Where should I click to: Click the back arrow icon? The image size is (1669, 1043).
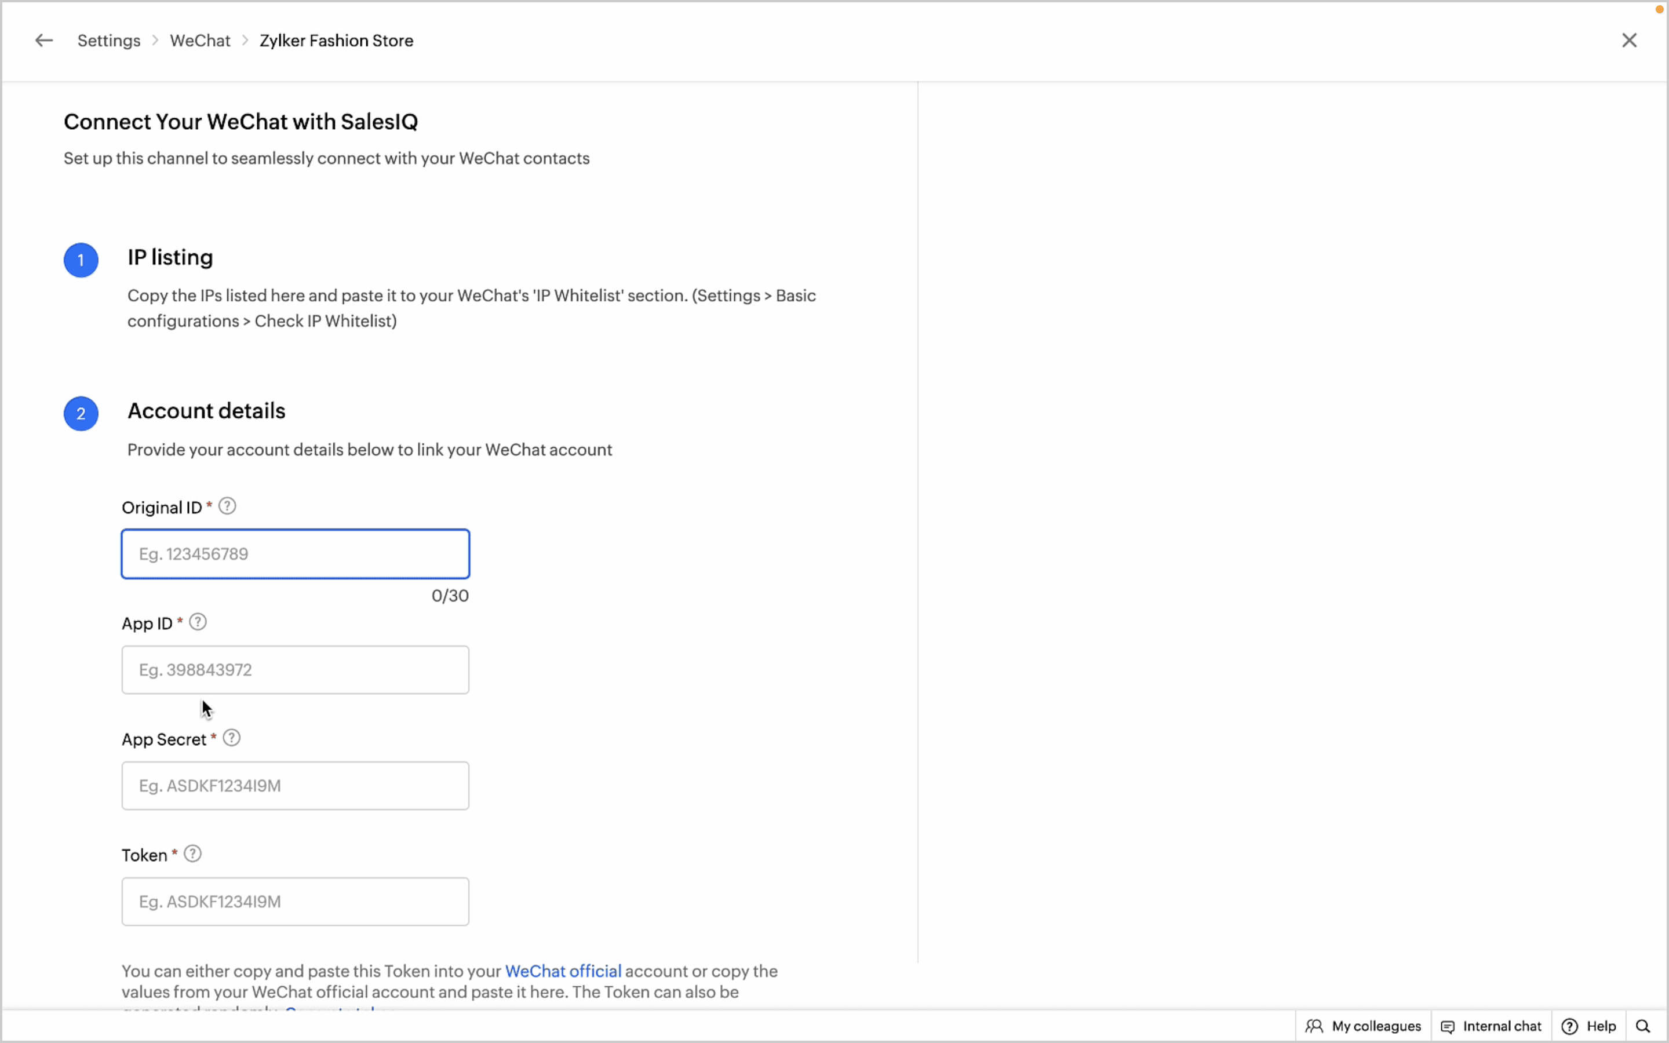point(44,41)
